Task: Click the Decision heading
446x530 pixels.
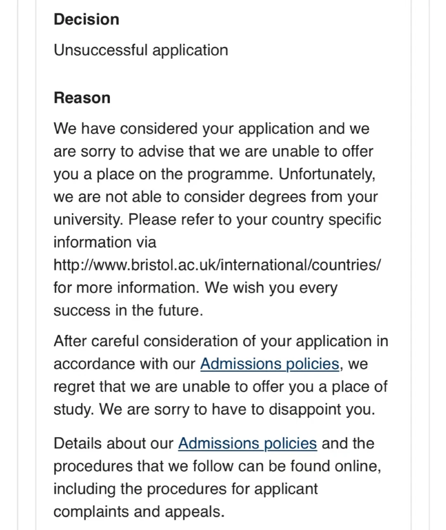Action: 86,19
